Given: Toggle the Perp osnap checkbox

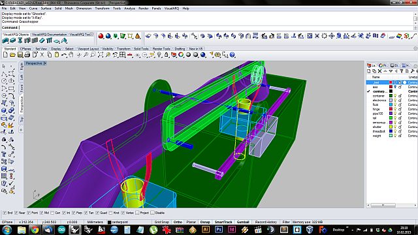Looking at the screenshot, I should (x=74, y=213).
